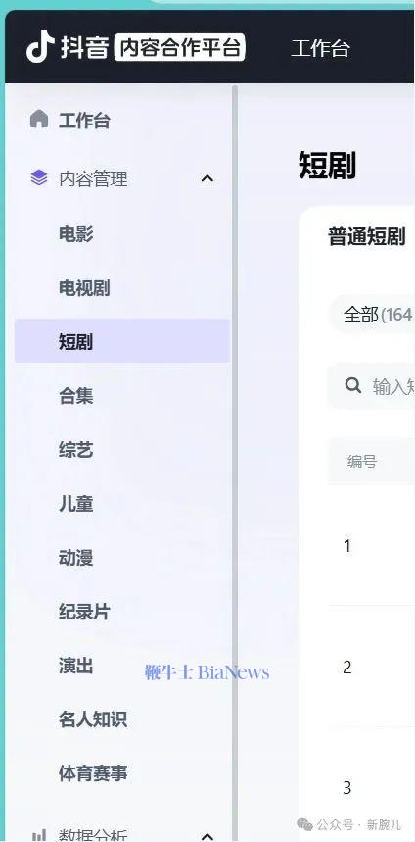Open 电视剧 in the sidebar
The width and height of the screenshot is (415, 842).
click(84, 288)
